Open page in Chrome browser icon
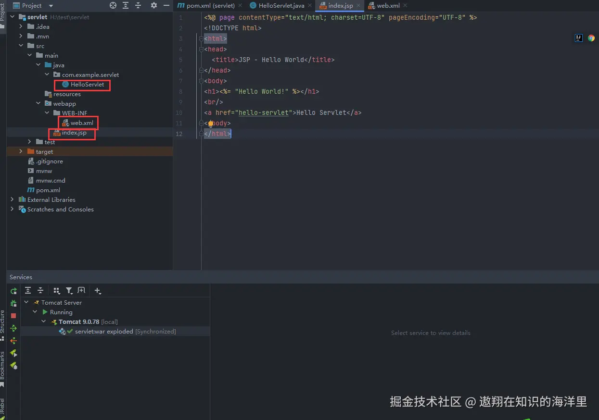Screen dimensions: 599x420 [591, 38]
